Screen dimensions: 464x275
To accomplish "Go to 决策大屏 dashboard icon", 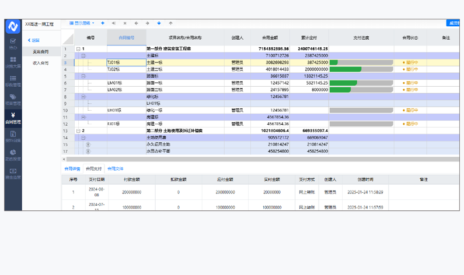I will pyautogui.click(x=12, y=62).
